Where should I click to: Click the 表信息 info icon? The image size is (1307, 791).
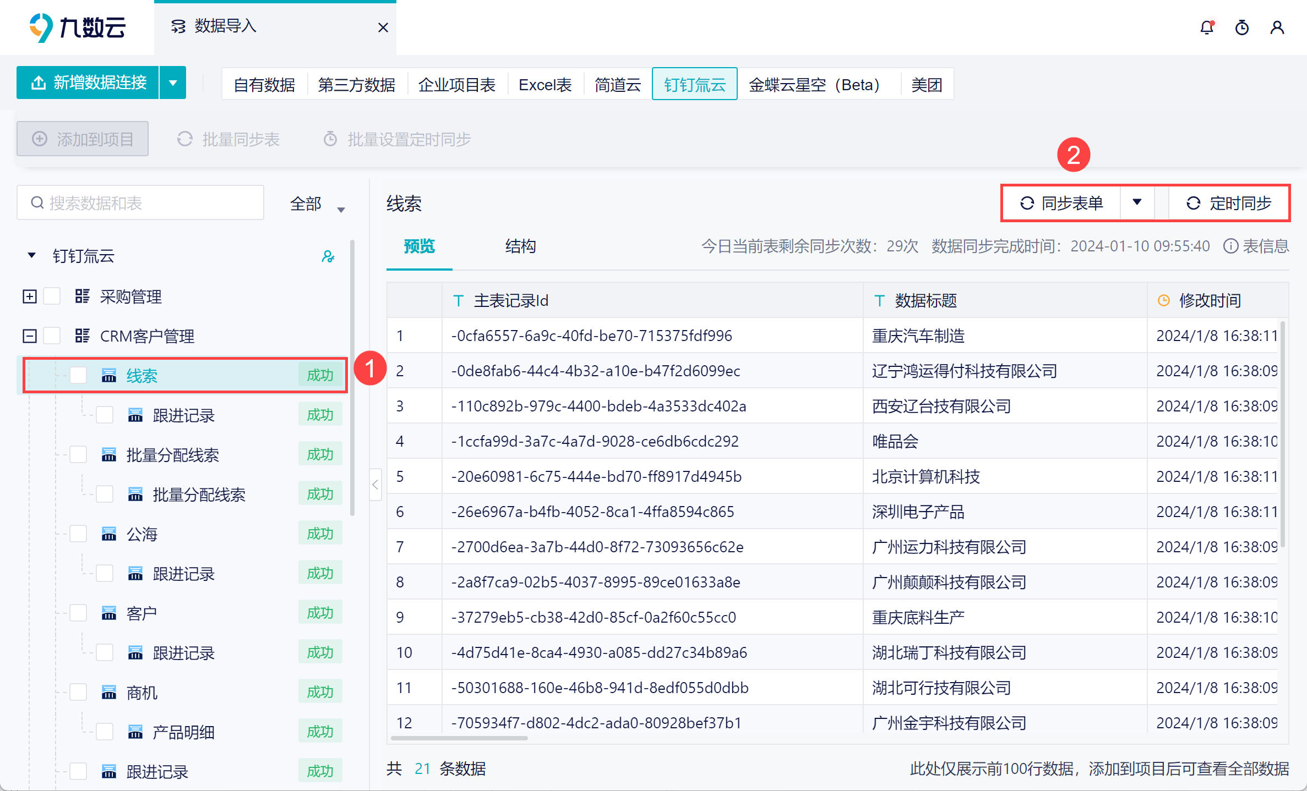(x=1230, y=246)
